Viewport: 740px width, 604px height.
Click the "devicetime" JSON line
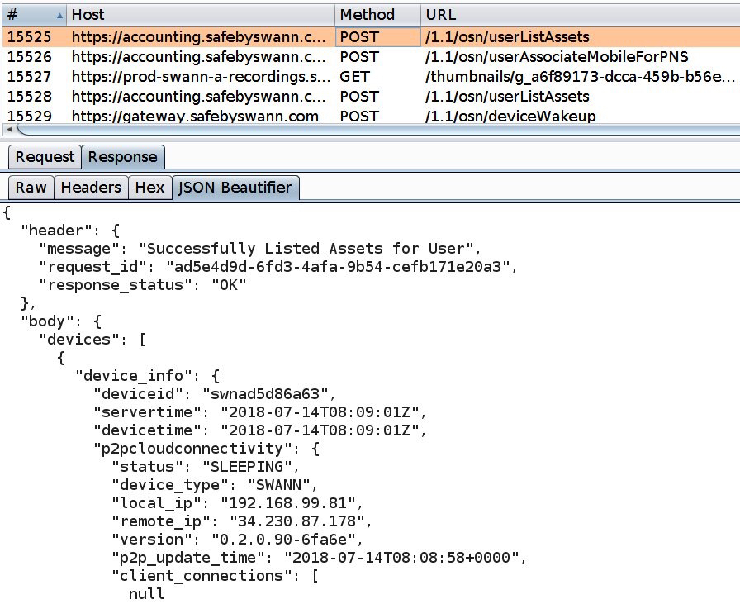click(259, 430)
